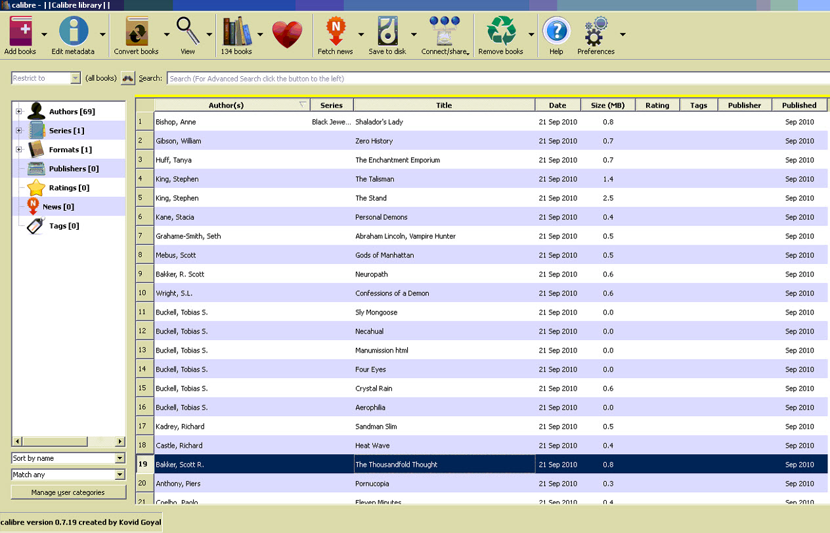Click the binoculars advanced search icon
This screenshot has width=830, height=533.
[x=127, y=78]
